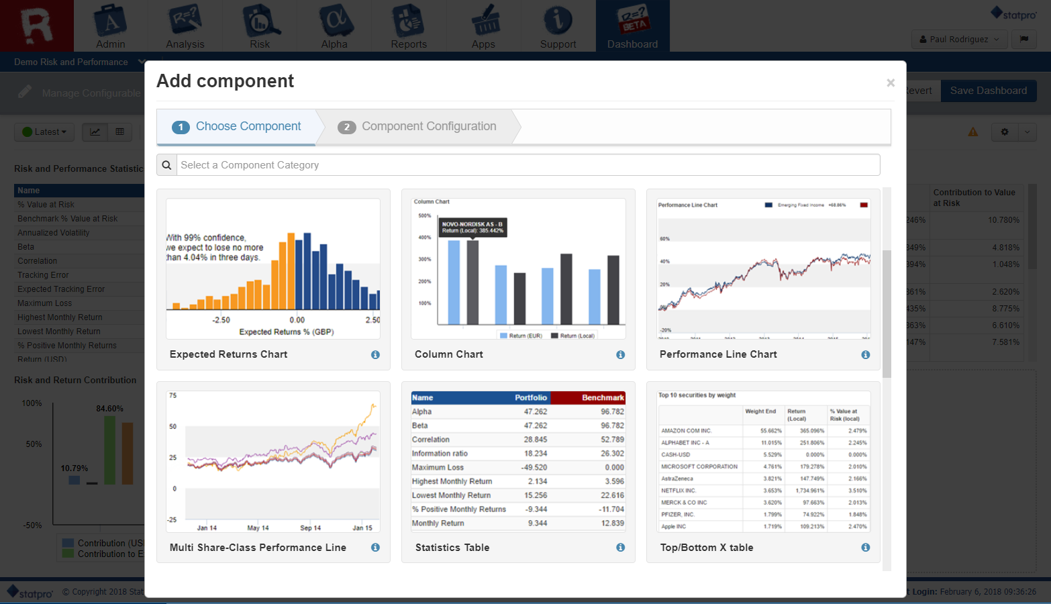This screenshot has height=604, width=1051.
Task: Select the Choose Component step tab
Action: (x=236, y=127)
